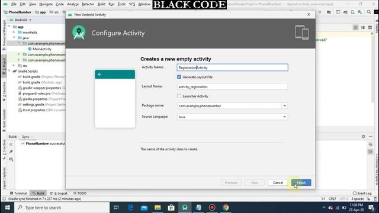The image size is (379, 213).
Task: Click the taskbar search box
Action: click(x=62, y=208)
